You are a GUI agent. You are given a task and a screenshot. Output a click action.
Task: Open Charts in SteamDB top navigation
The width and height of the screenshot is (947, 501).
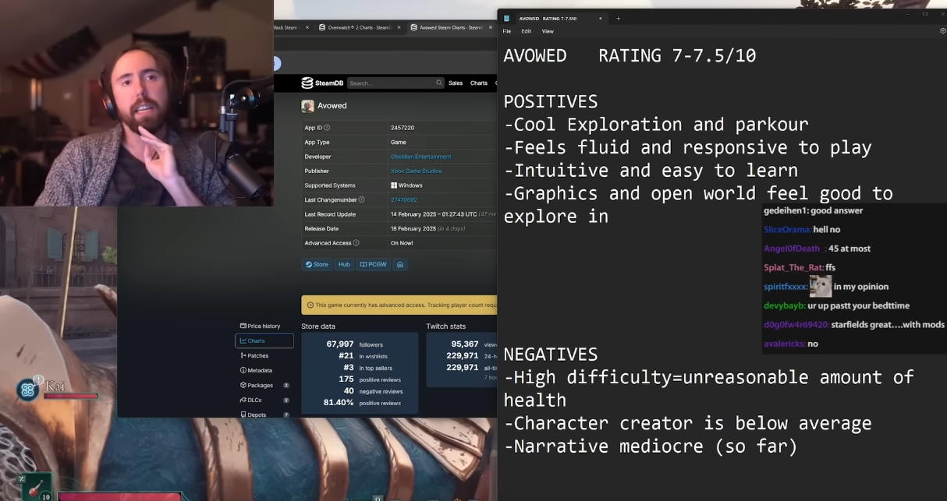[x=479, y=83]
